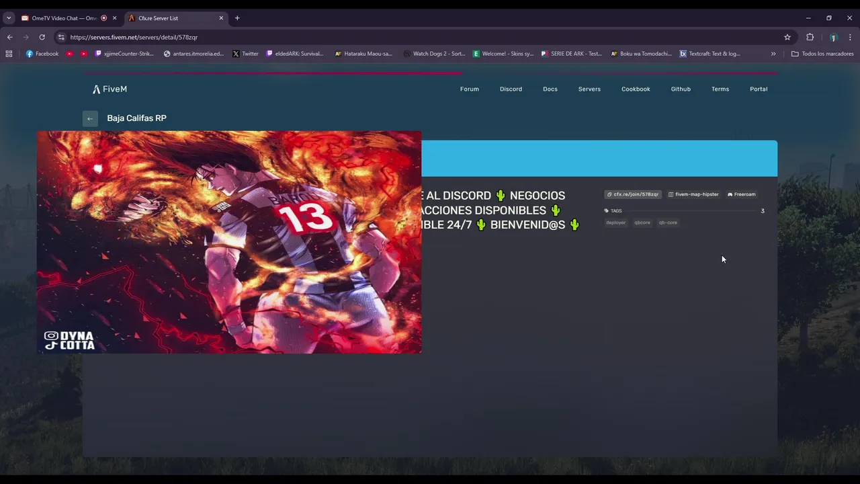Open the Cookbook nav link
860x484 pixels.
636,89
